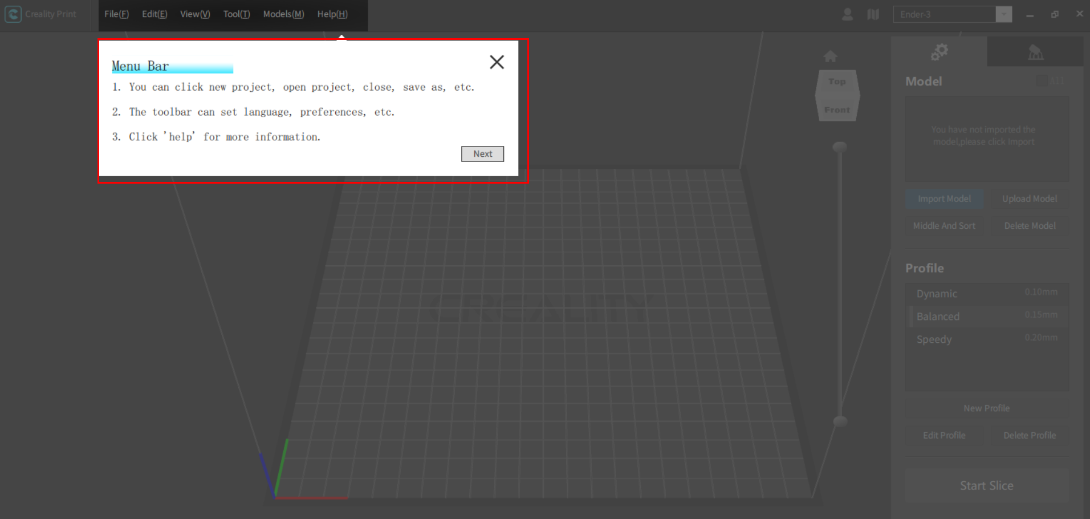Switch to the slice preview tab icon

click(x=1036, y=51)
